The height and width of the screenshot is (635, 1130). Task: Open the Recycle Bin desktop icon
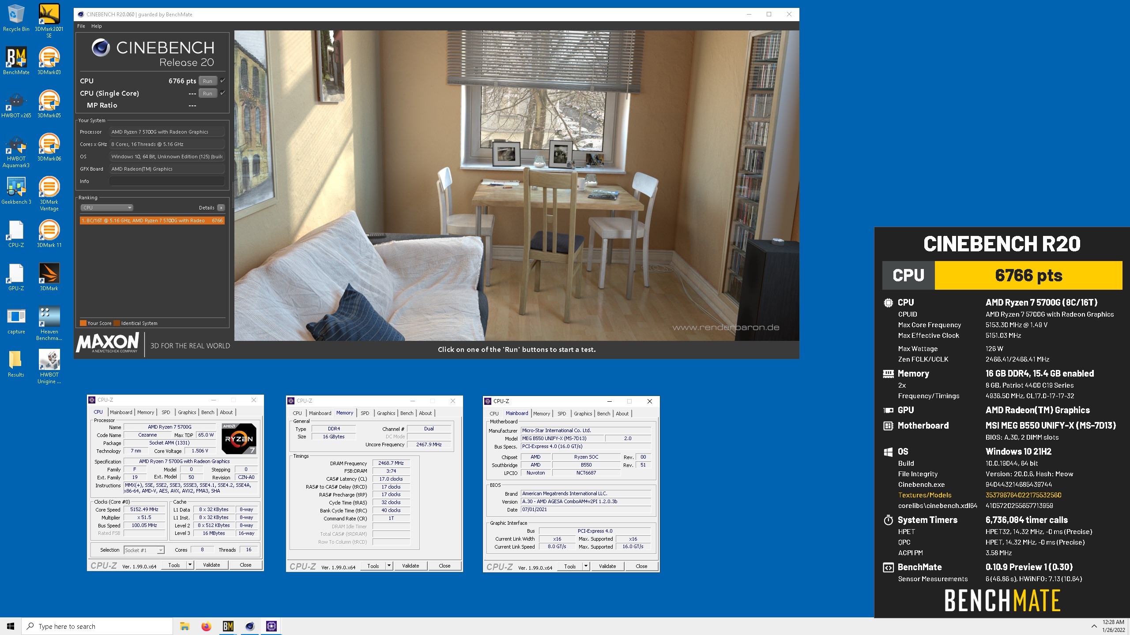16,19
